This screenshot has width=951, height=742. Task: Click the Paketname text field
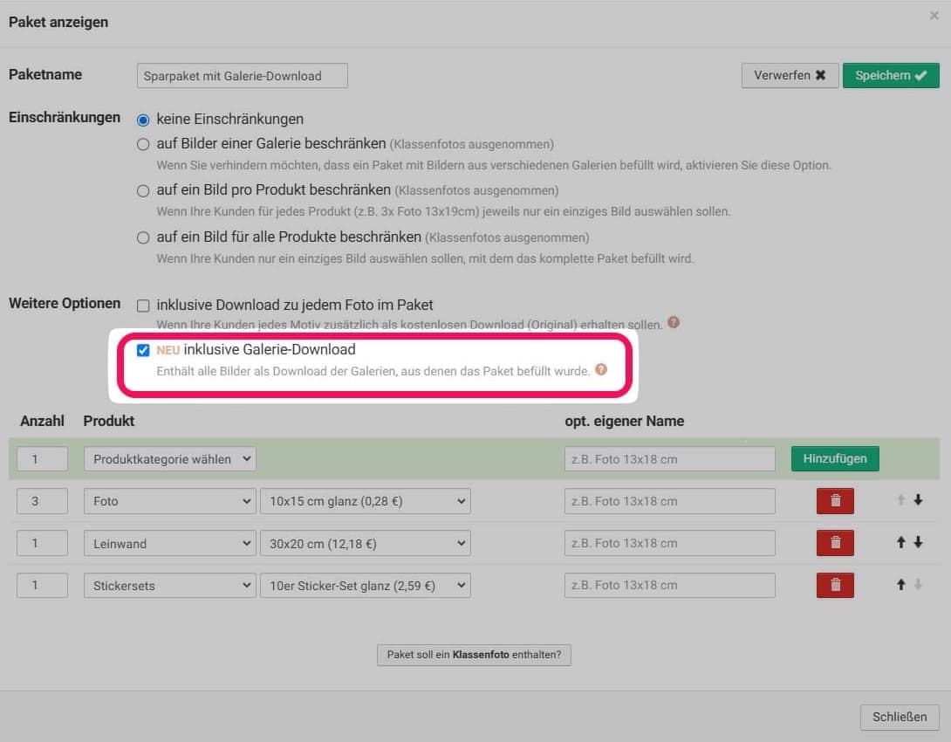click(242, 76)
